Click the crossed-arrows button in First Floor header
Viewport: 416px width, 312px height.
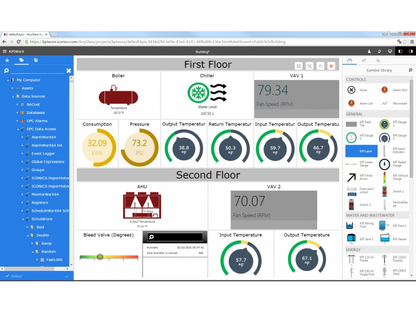tap(309, 66)
